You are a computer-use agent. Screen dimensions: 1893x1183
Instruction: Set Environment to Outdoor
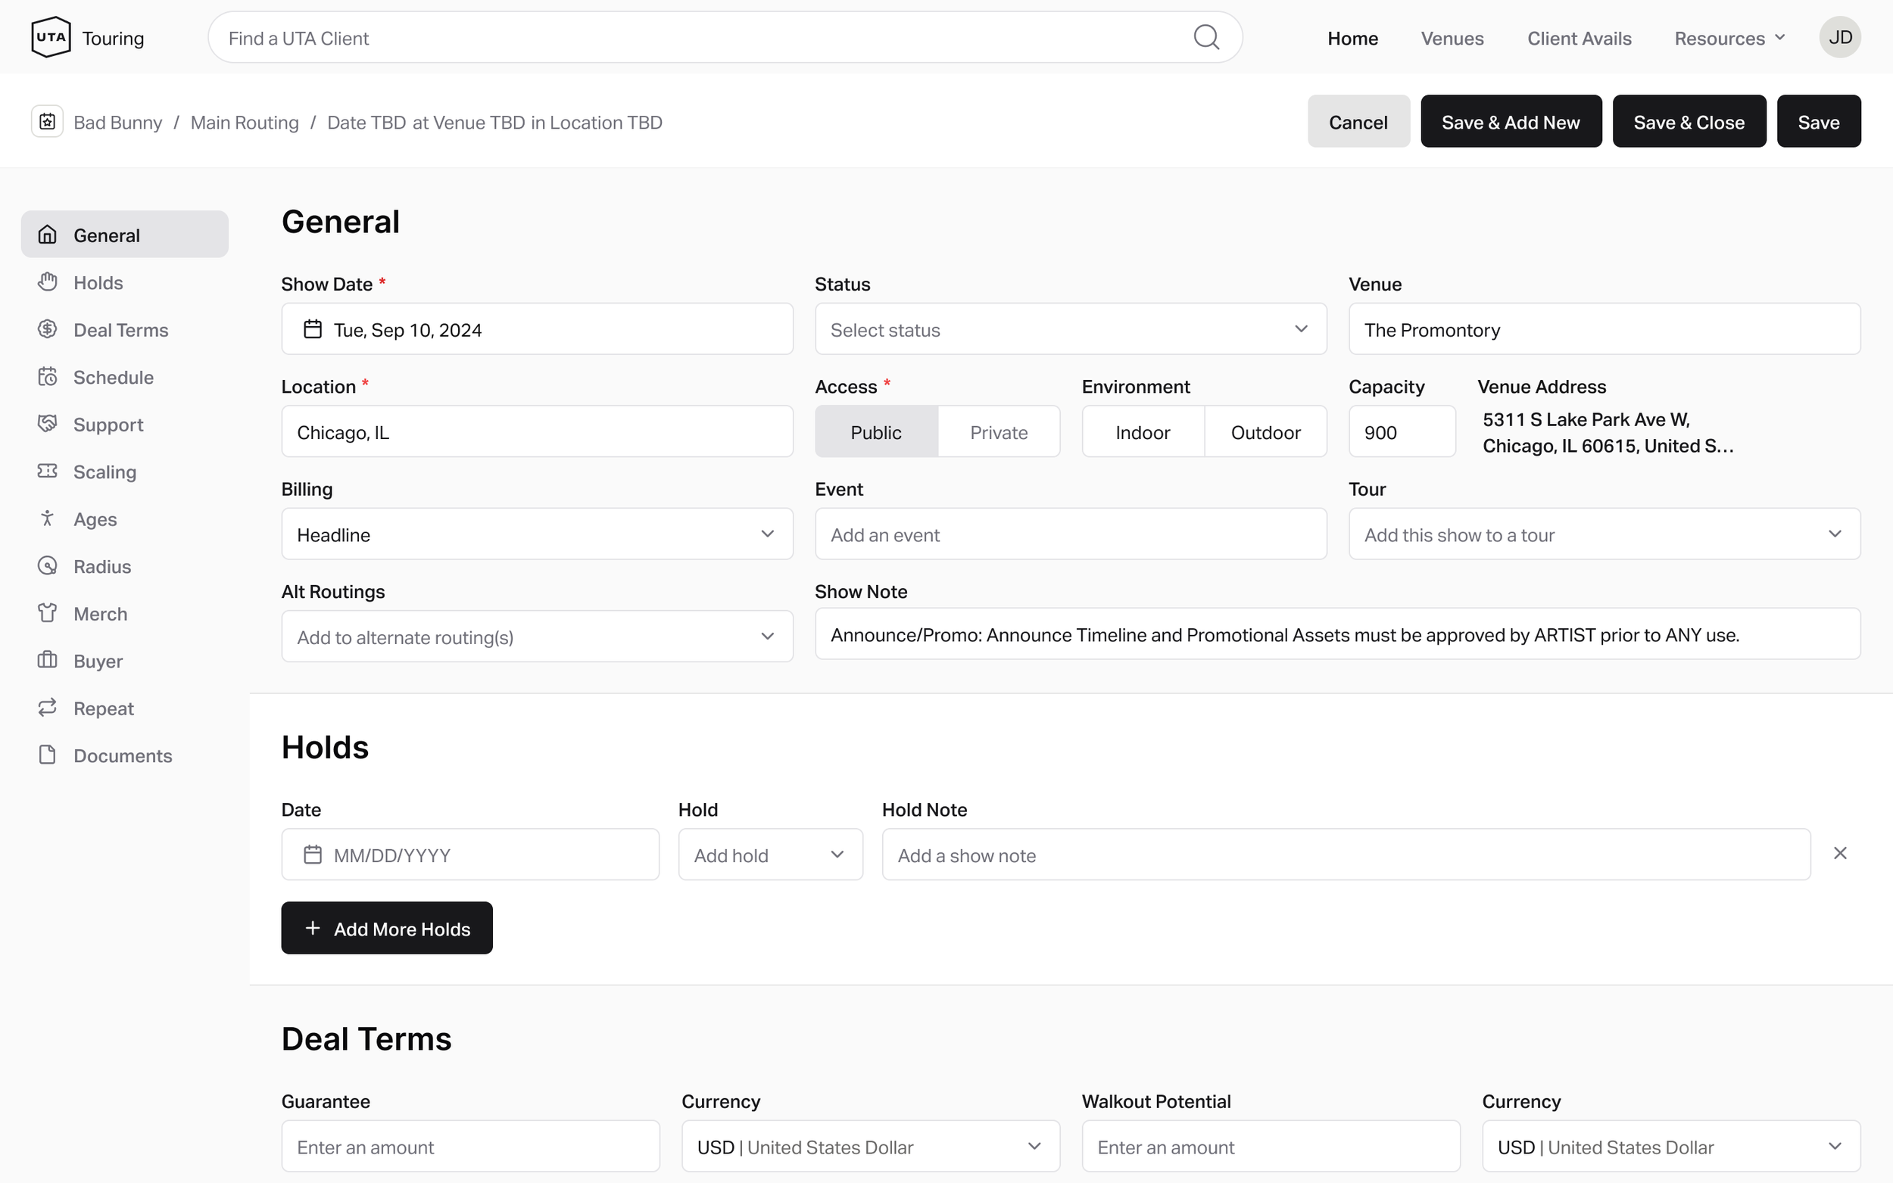click(1265, 431)
